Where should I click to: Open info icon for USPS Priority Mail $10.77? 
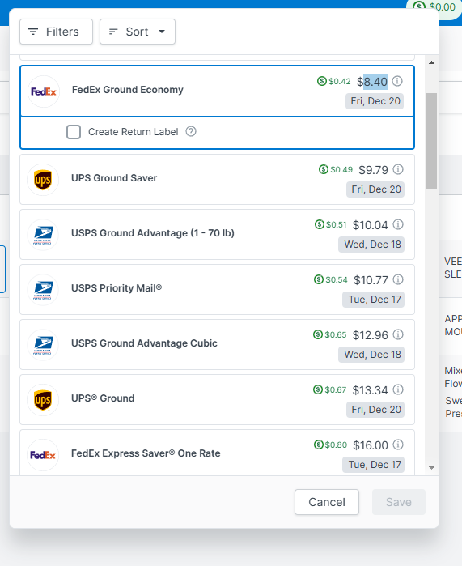coord(398,279)
